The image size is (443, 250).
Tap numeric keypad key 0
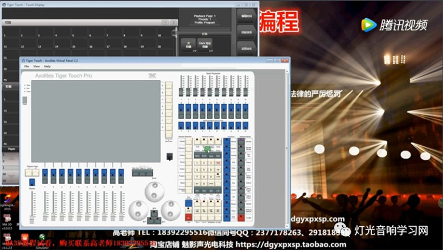tap(204, 183)
